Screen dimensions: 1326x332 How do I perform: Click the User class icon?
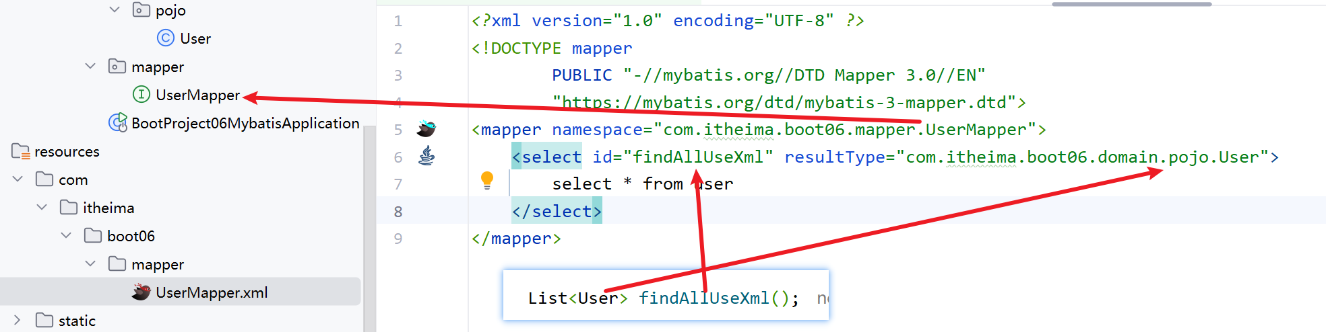[165, 38]
